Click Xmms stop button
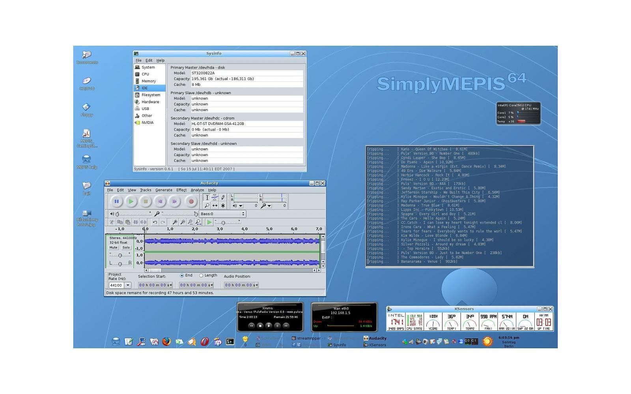631x394 pixels. 260,325
